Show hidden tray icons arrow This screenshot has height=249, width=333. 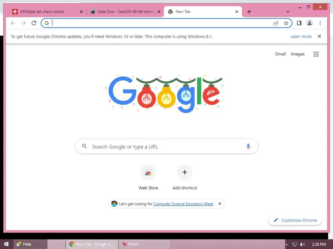287,244
